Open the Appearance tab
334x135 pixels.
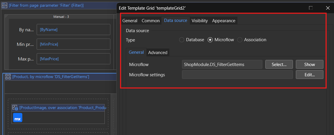pos(224,20)
